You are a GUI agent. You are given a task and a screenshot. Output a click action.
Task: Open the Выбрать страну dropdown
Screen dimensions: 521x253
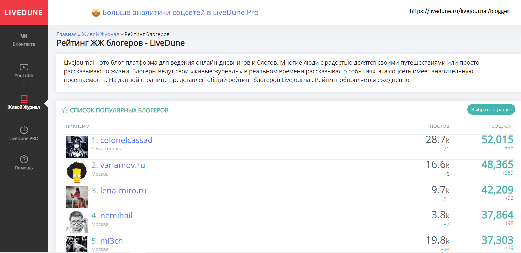pos(491,109)
